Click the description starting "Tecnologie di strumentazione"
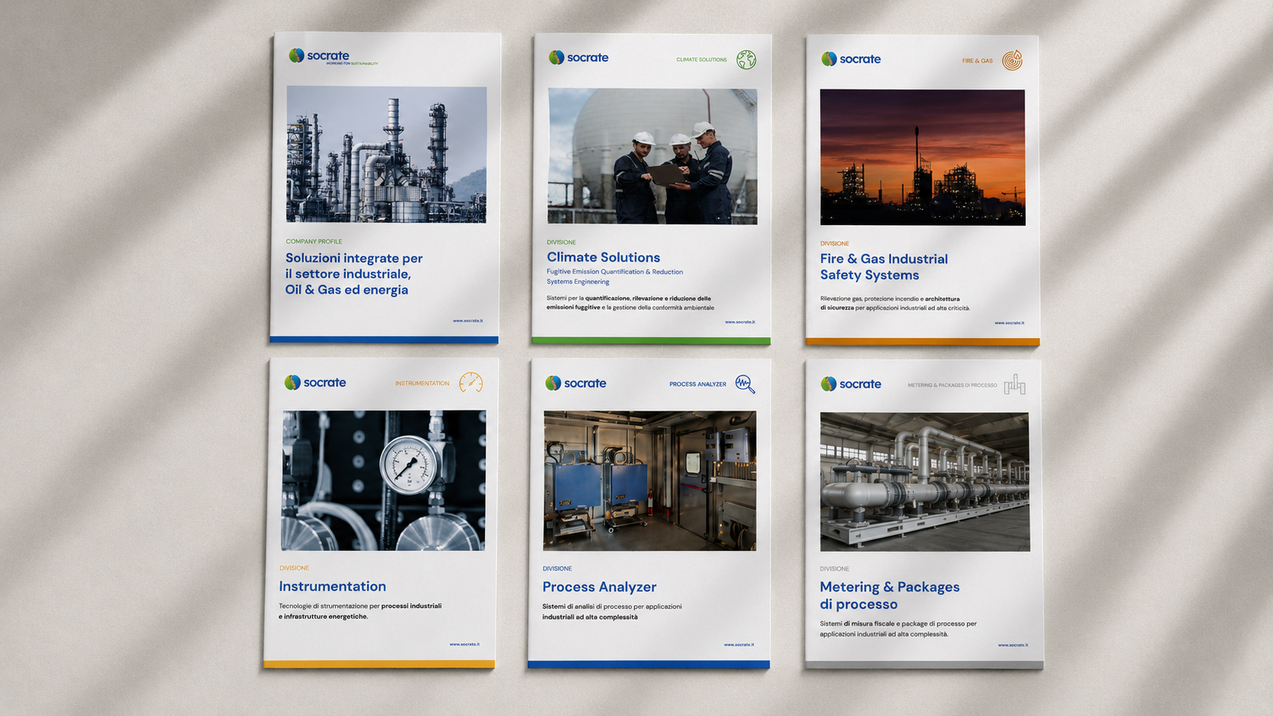This screenshot has width=1273, height=716. [360, 611]
